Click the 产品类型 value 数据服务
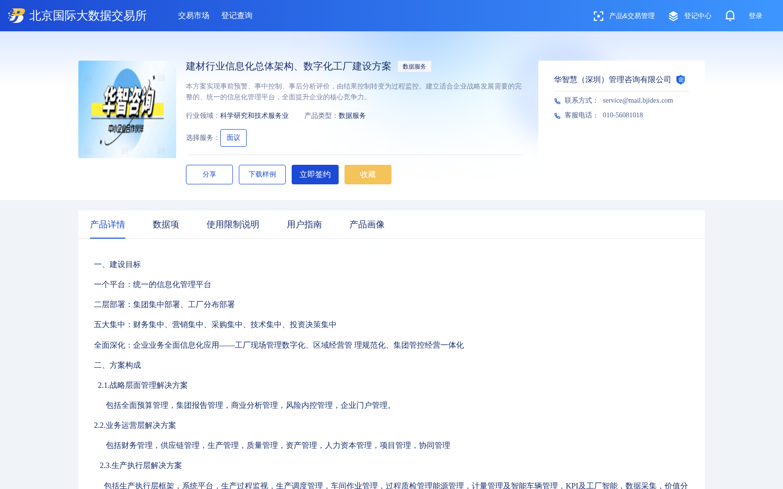Image resolution: width=783 pixels, height=489 pixels. tap(352, 116)
